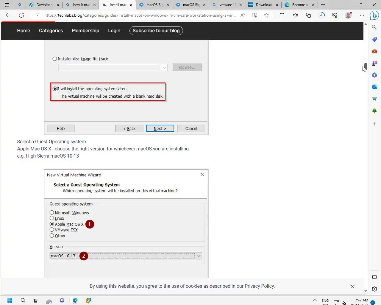Go to the Home page link
This screenshot has width=381, height=305.
[24, 31]
